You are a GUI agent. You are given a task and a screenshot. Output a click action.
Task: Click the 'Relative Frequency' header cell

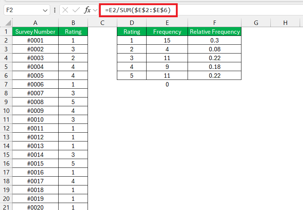click(x=214, y=32)
